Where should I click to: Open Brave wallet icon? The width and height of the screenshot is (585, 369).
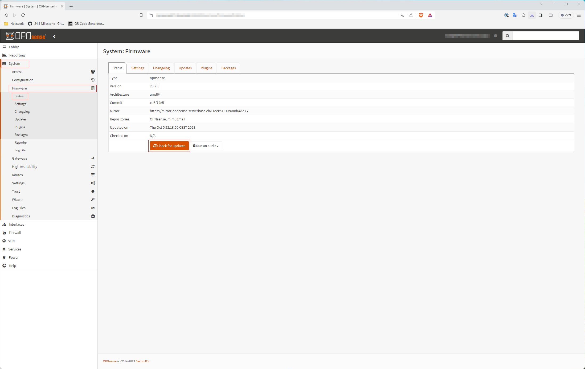tap(551, 15)
